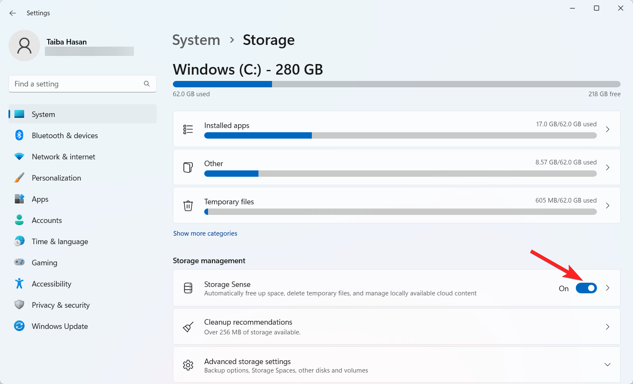Screen dimensions: 633x384
Task: Select the Accessibility icon
Action: click(x=19, y=284)
